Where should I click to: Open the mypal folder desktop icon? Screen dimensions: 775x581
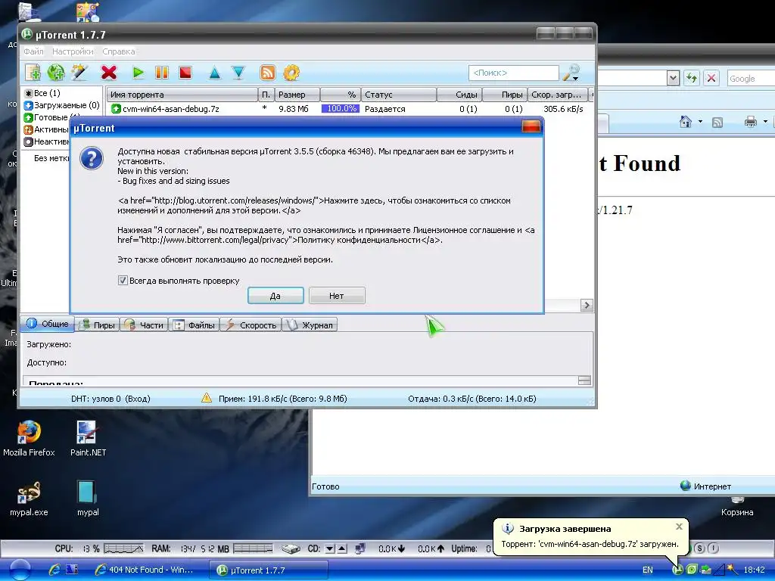coord(88,499)
